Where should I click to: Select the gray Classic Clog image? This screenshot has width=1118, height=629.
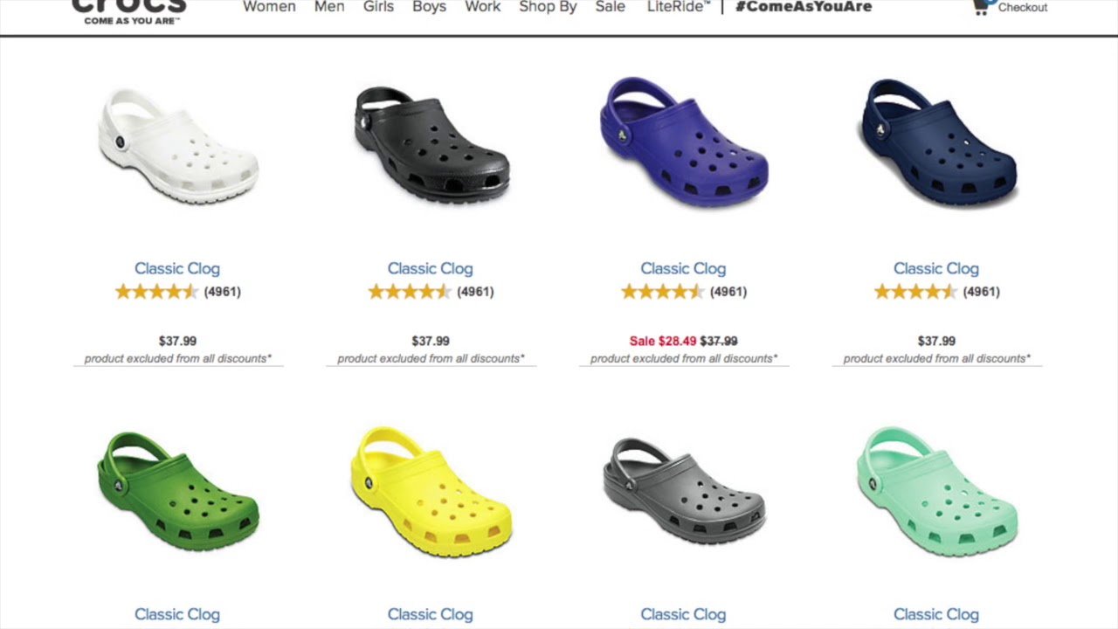pos(684,491)
